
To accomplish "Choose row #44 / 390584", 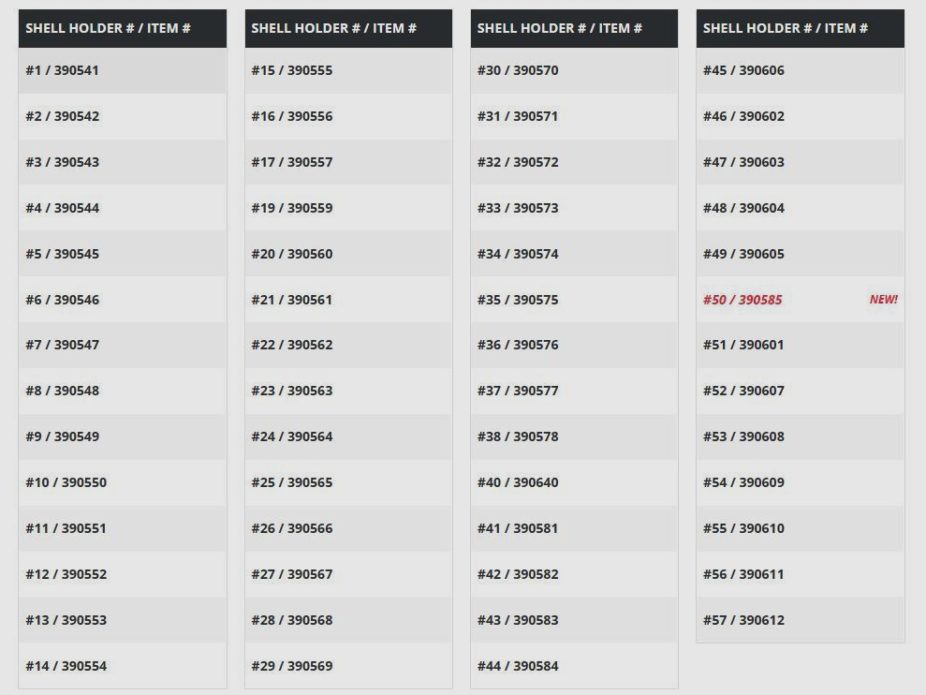I will pos(574,666).
